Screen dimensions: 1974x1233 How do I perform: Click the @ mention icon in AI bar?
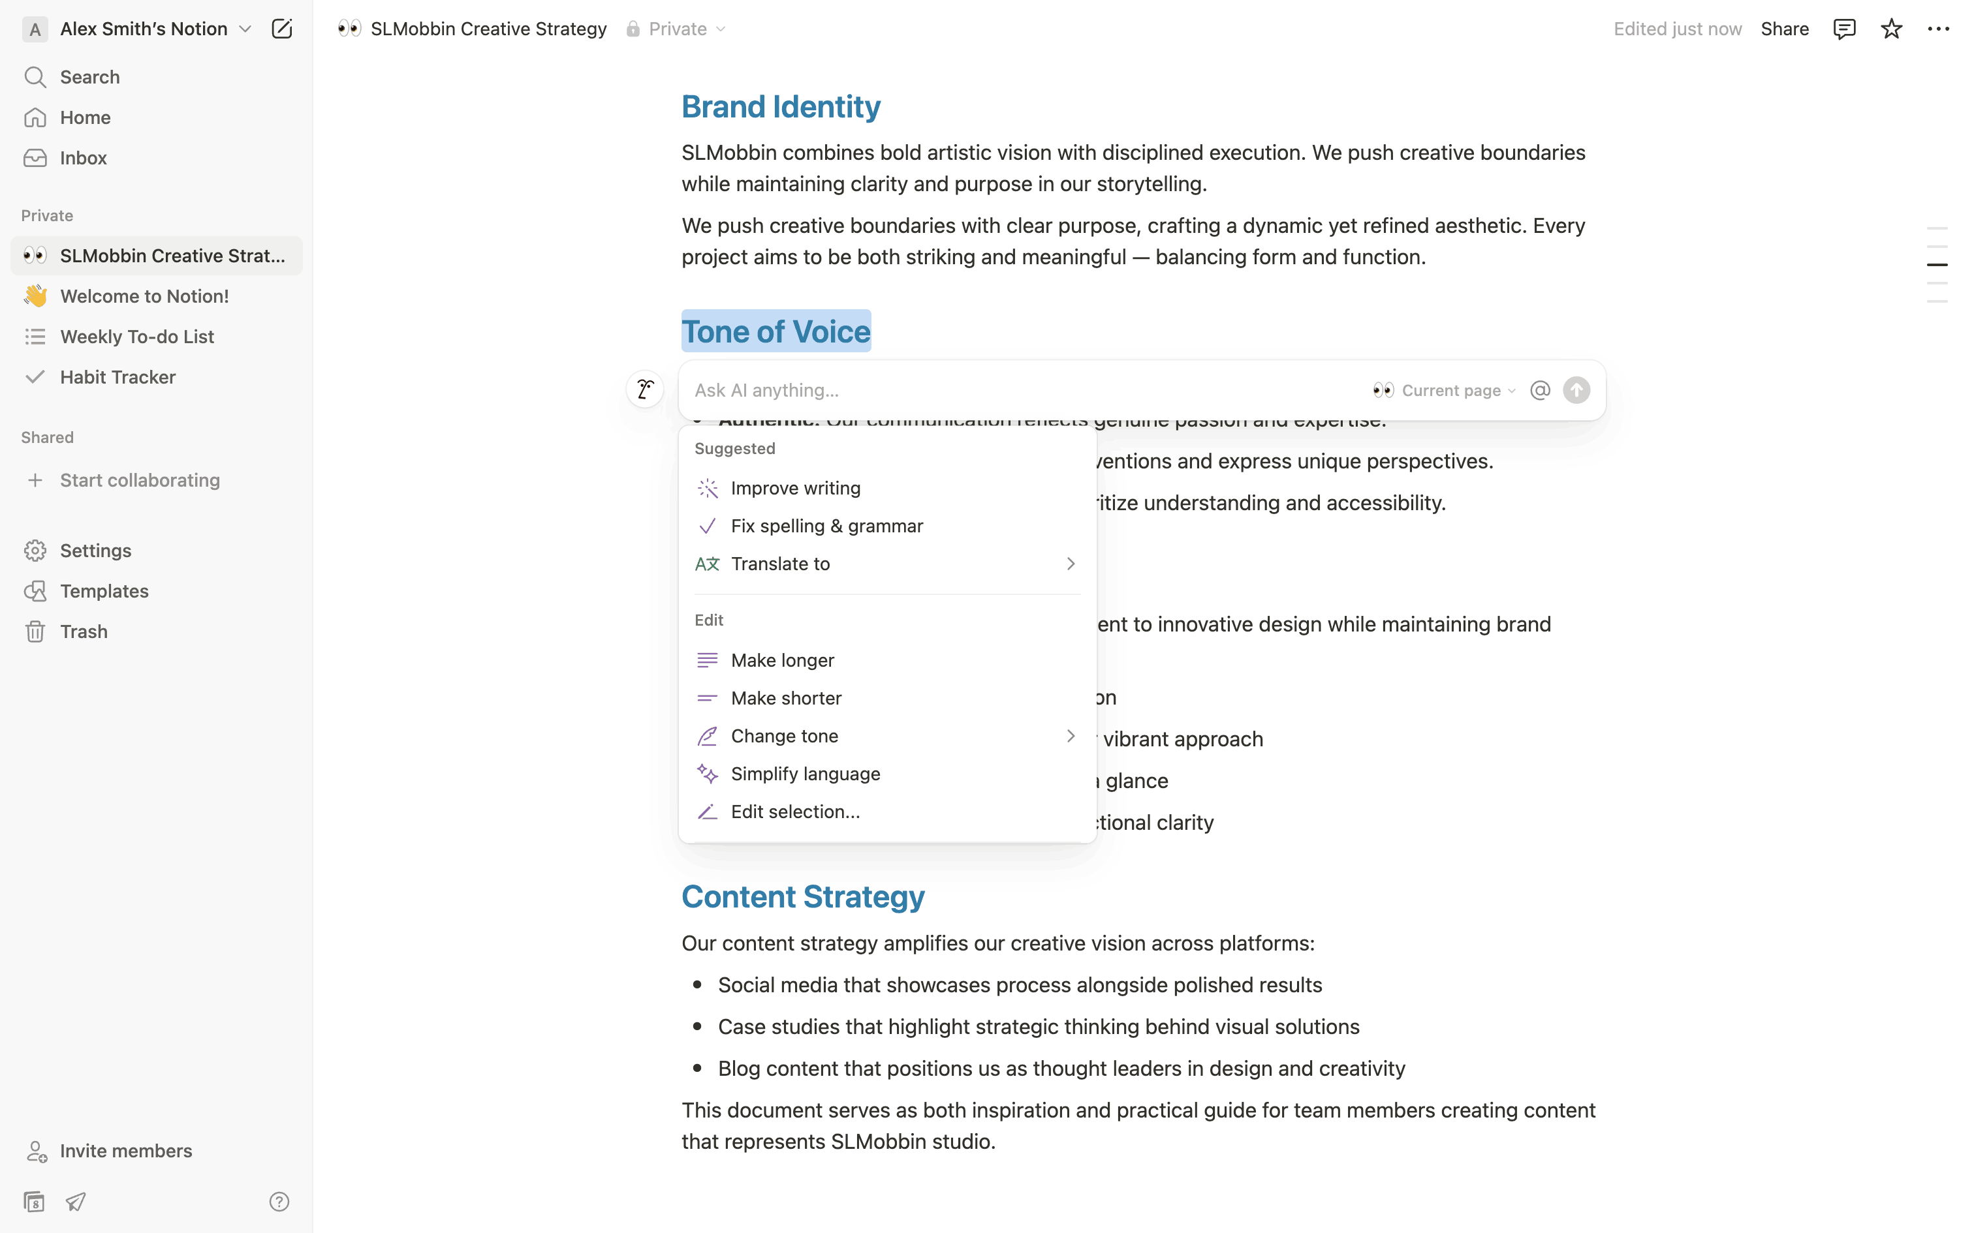(x=1539, y=391)
